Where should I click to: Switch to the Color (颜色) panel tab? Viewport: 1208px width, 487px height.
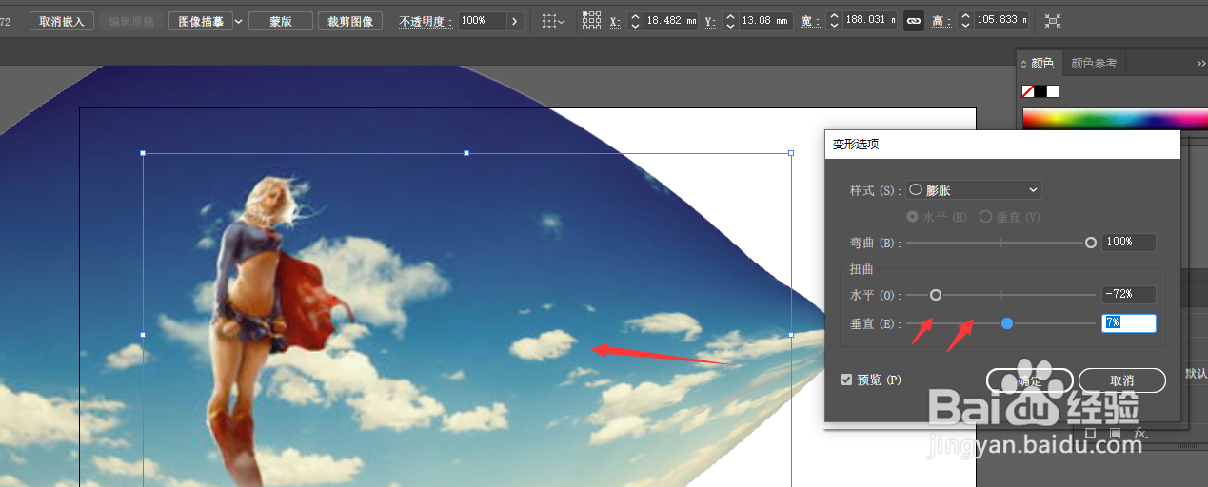(x=1041, y=64)
